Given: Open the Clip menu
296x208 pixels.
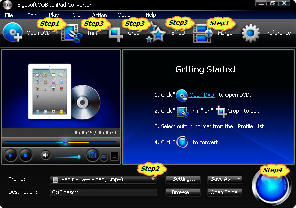Looking at the screenshot, I should pyautogui.click(x=76, y=15).
